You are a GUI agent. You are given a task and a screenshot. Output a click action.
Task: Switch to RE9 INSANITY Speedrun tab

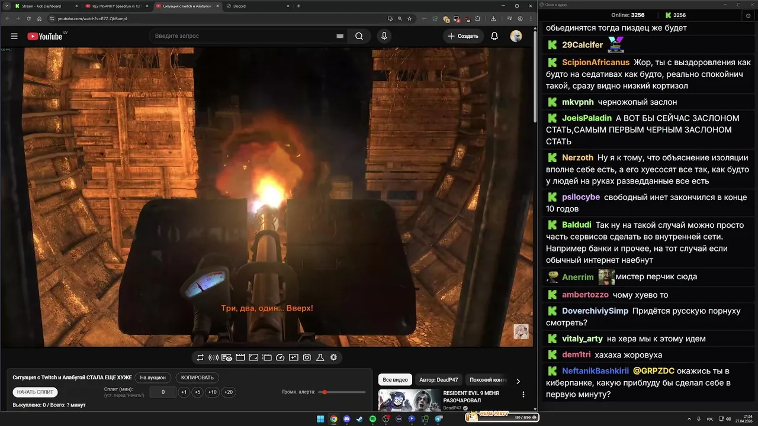point(115,6)
